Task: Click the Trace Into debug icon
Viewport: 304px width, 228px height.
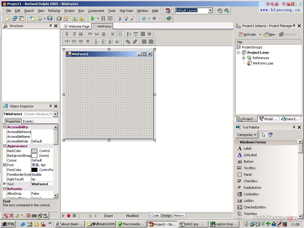Action: point(119,18)
